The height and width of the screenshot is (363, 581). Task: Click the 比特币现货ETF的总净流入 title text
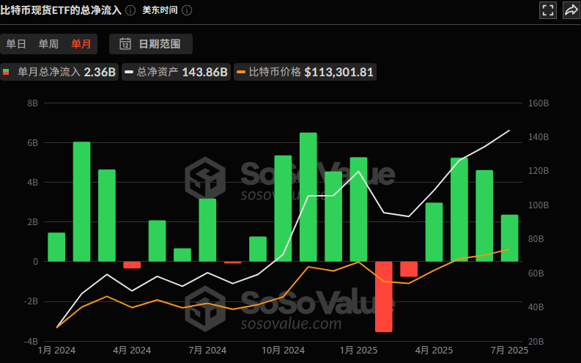pos(61,10)
